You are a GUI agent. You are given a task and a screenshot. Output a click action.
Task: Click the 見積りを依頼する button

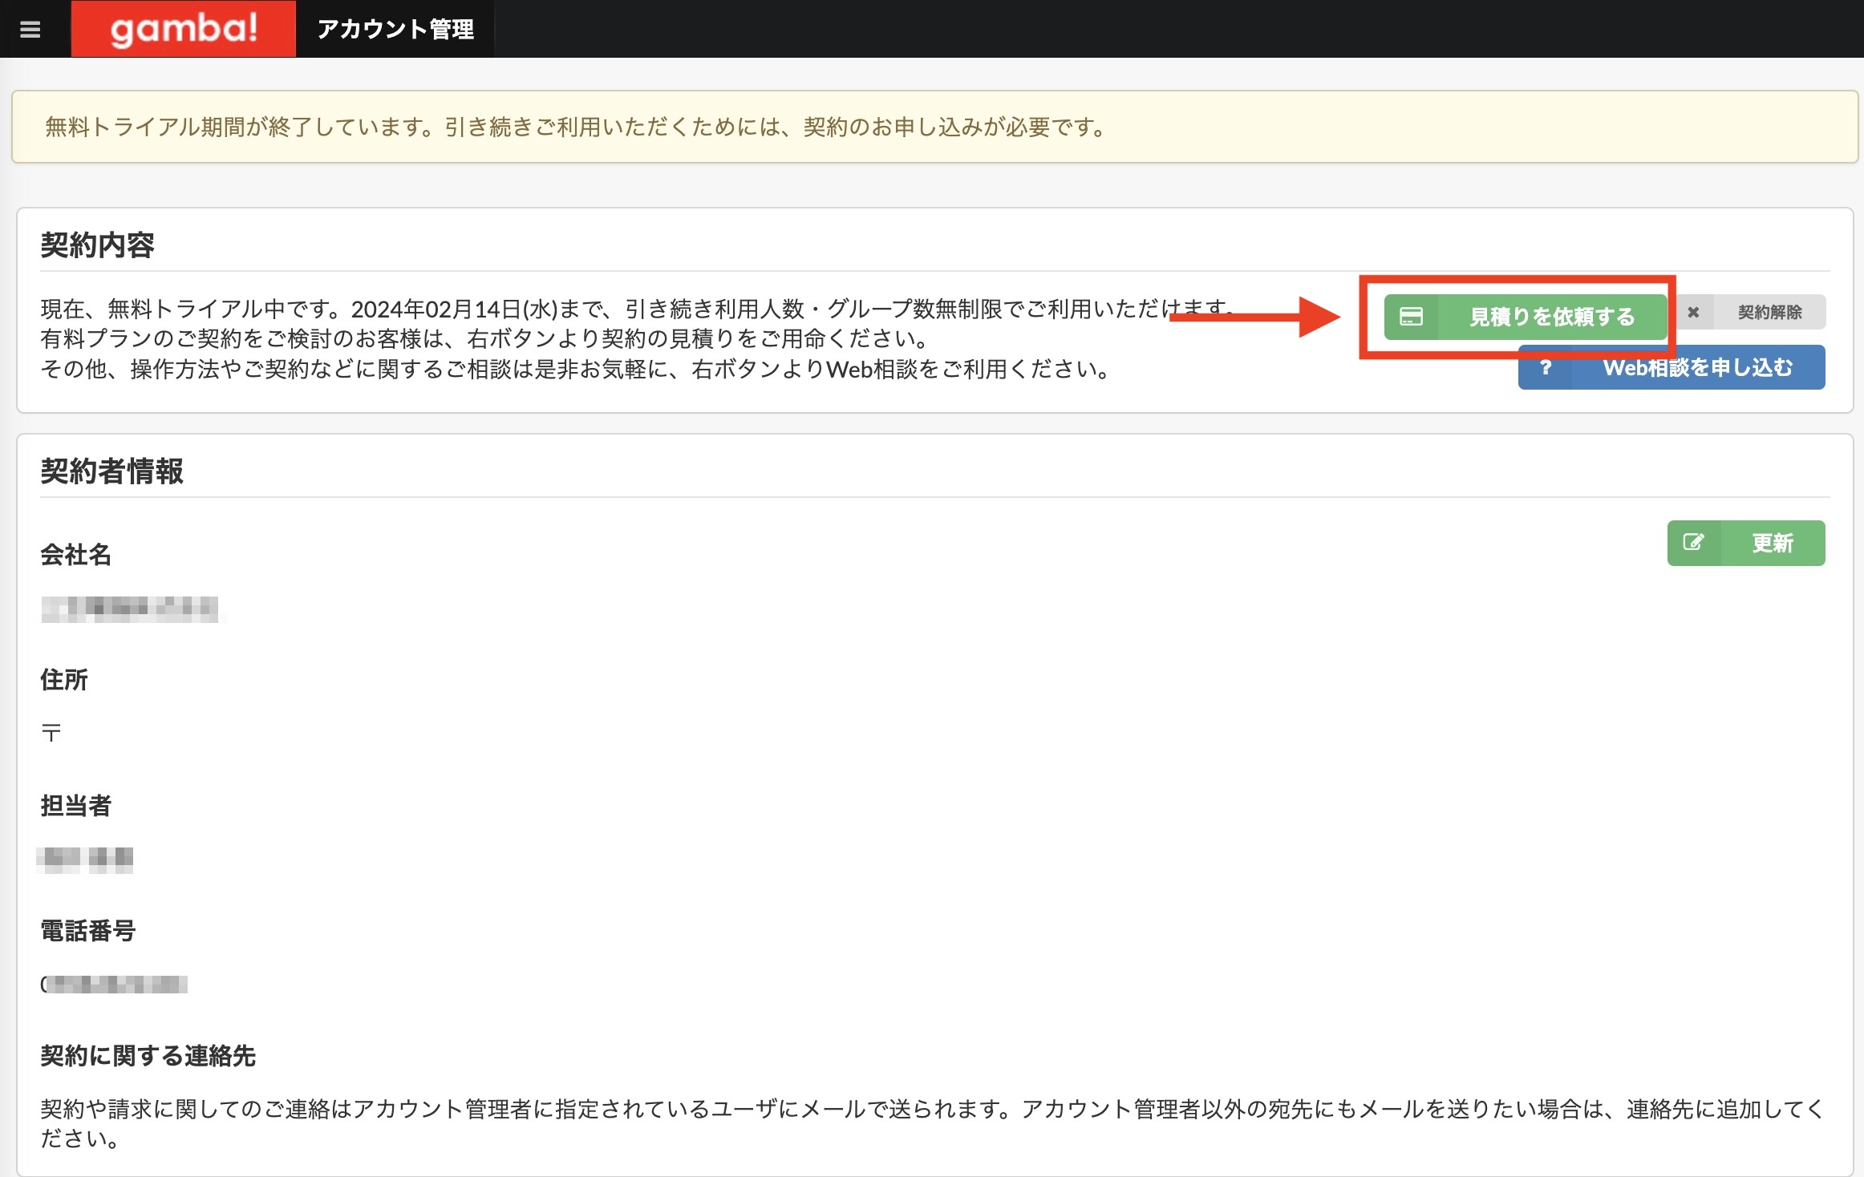click(x=1525, y=317)
